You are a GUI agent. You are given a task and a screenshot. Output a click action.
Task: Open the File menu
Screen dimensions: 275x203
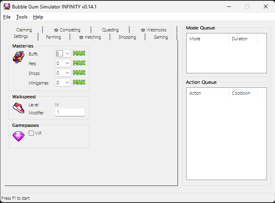7,17
